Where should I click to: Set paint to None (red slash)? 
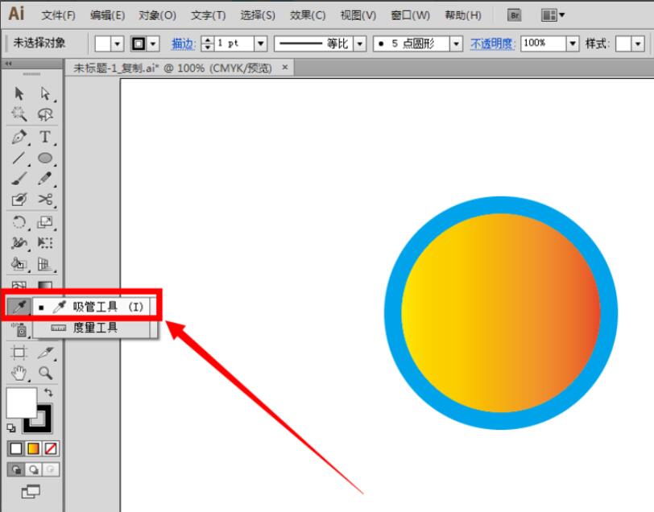coord(52,448)
